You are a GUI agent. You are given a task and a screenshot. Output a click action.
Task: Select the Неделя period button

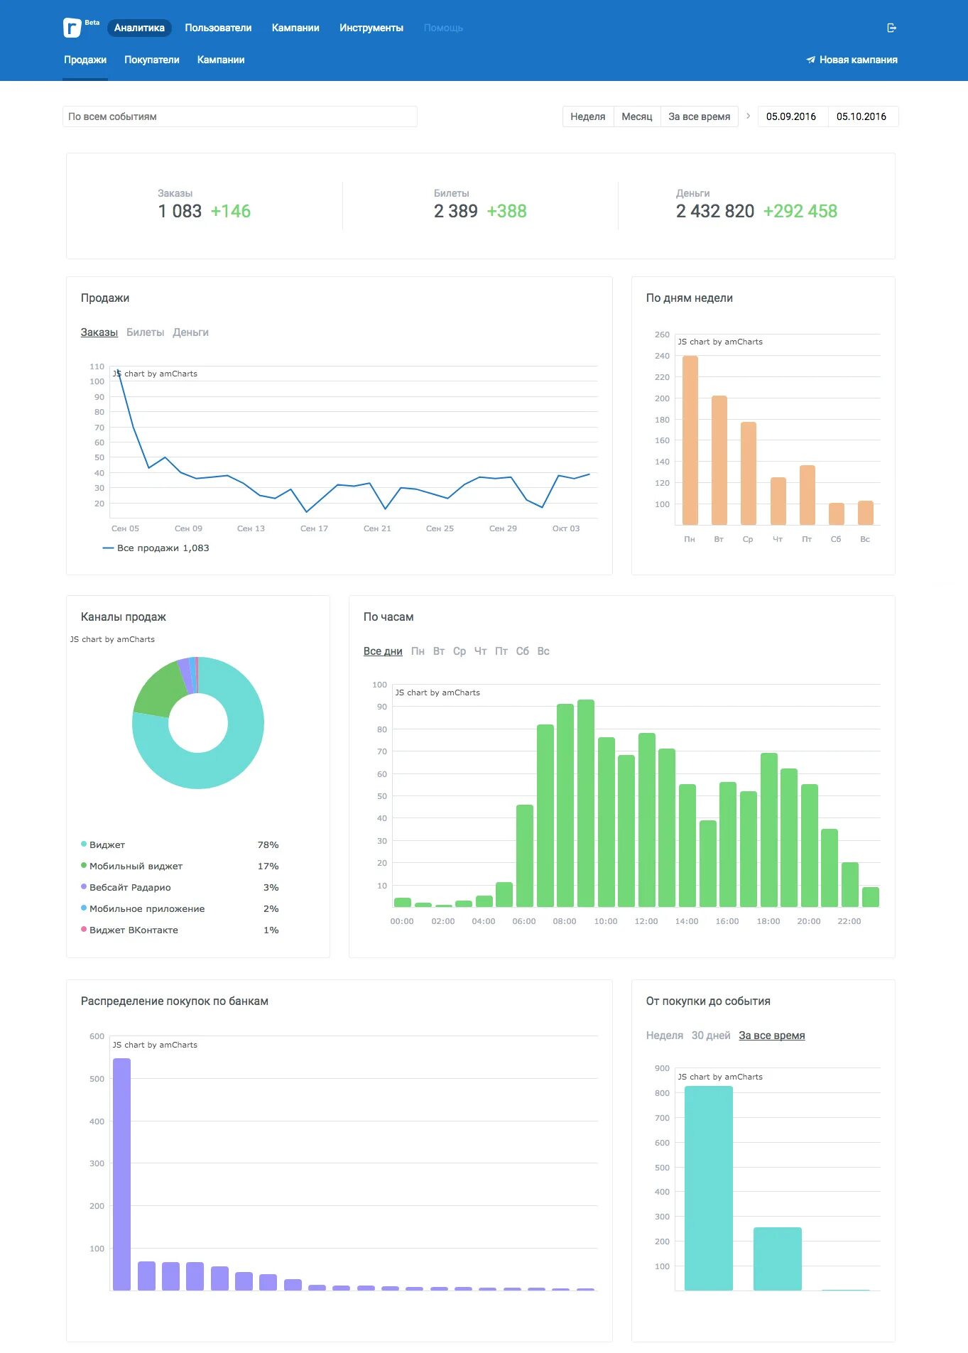588,116
